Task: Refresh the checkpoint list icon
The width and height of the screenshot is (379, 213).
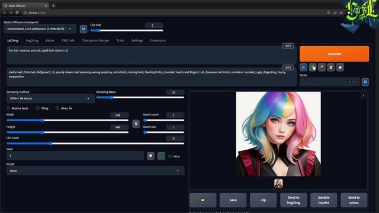Action: click(83, 29)
